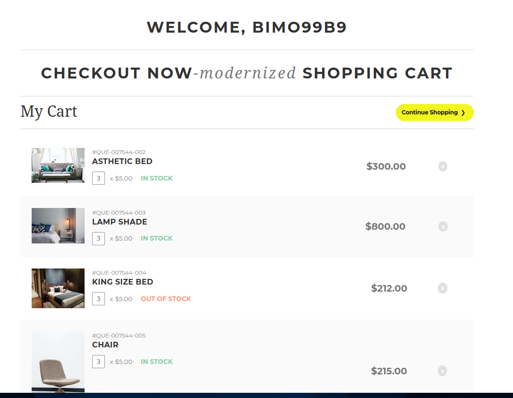Click the My Cart heading

[x=49, y=112]
